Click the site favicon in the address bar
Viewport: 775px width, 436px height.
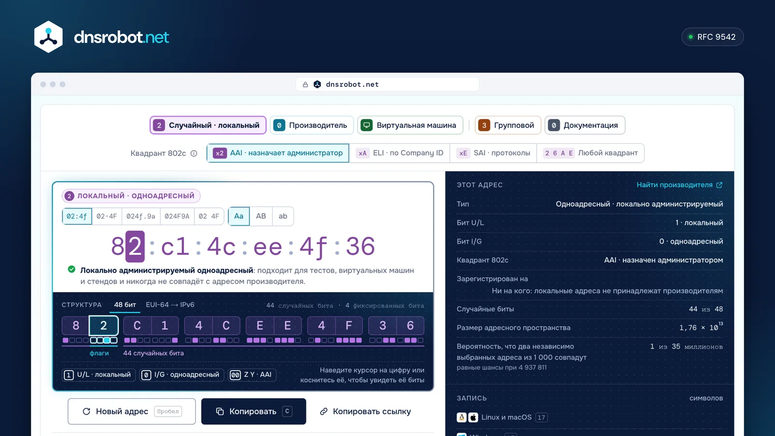tap(317, 85)
